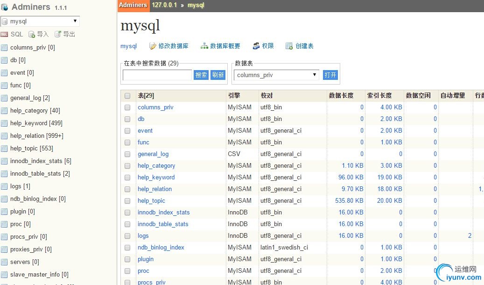Click table icon next to help_topic [553]
Screen dimensions: 484x285
pyautogui.click(x=4, y=149)
